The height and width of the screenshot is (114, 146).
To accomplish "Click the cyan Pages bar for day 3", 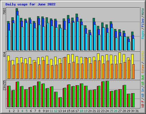I will point(18,33).
